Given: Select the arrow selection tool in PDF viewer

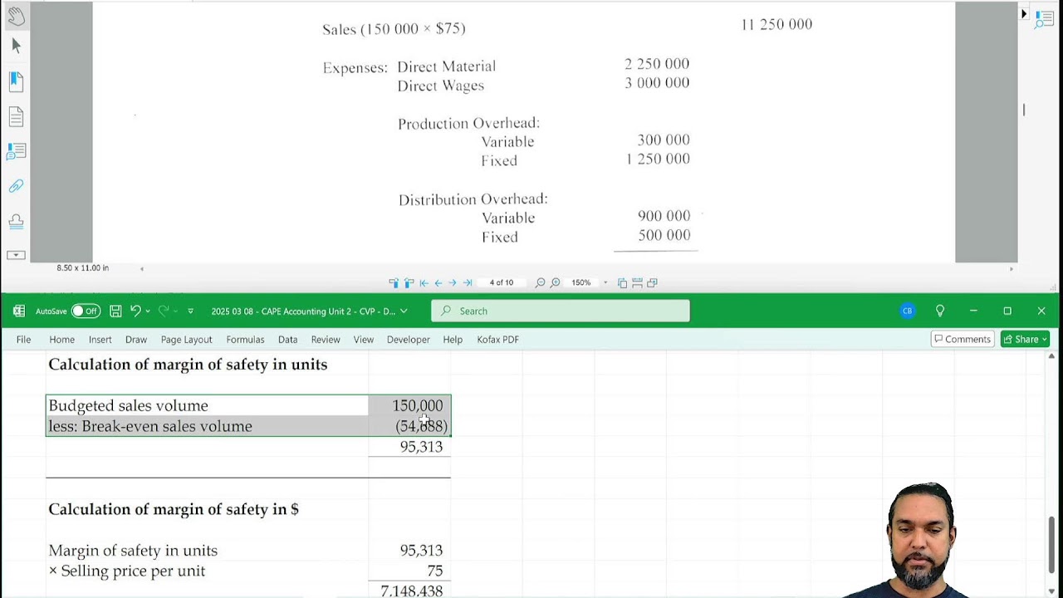Looking at the screenshot, I should (16, 47).
